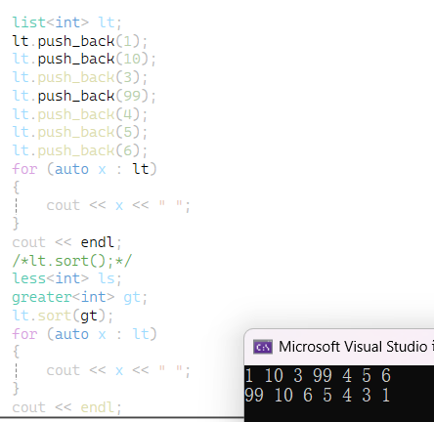Viewport: 434px width, 422px height.
Task: Click the 'lt.sort(gt);' call line
Action: pyautogui.click(x=63, y=316)
